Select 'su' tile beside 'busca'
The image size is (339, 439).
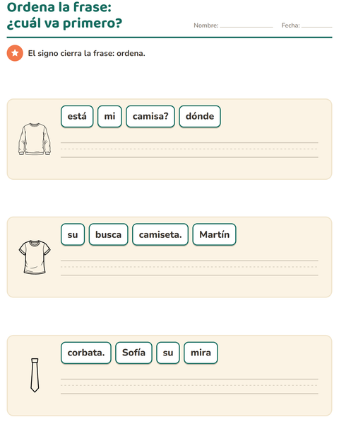click(73, 234)
